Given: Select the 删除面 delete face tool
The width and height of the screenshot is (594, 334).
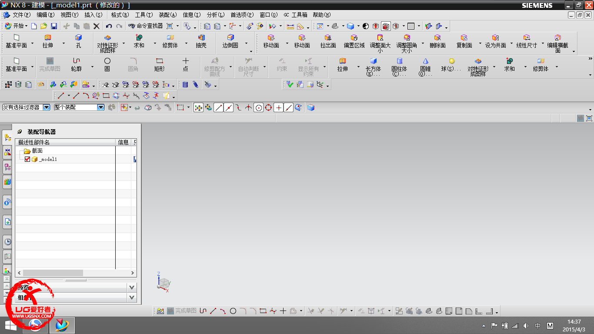Looking at the screenshot, I should (x=437, y=41).
